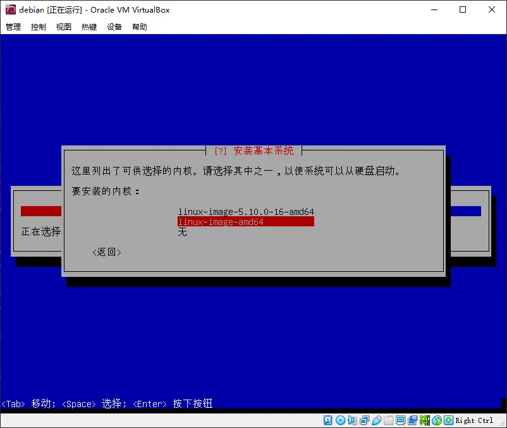Screen dimensions: 507x428
Task: Minimize the VirtualBox window
Action: 434,9
